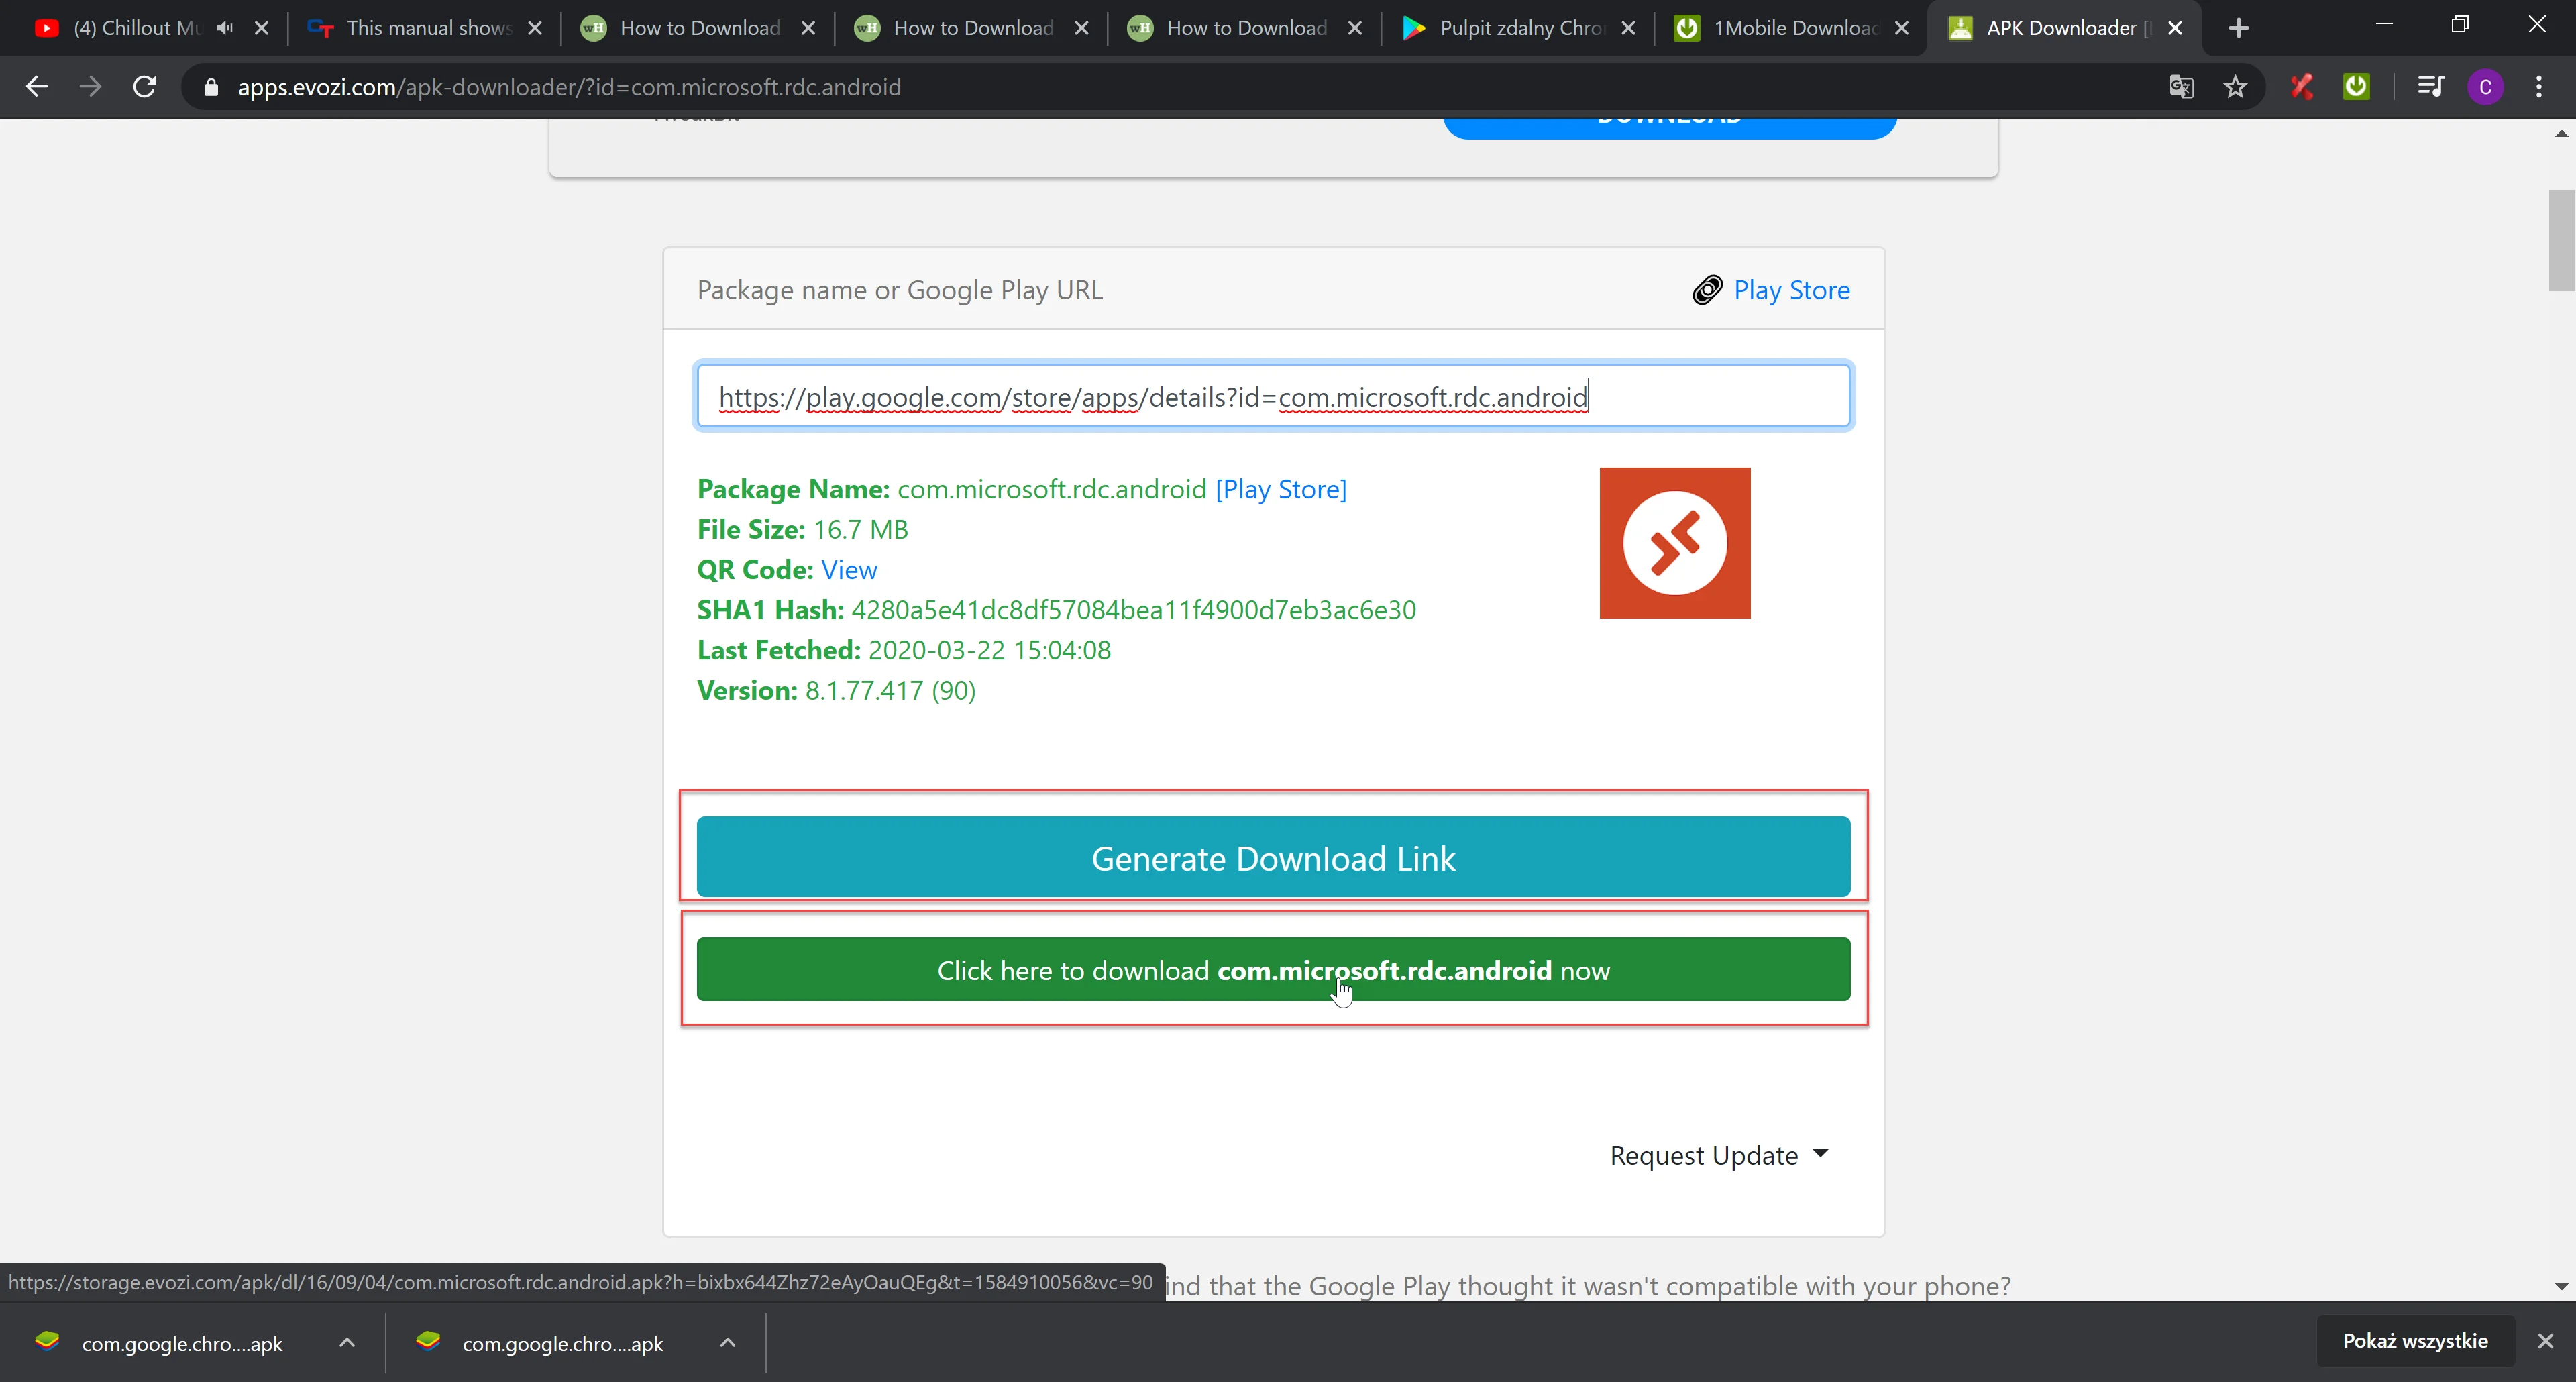
Task: Click green download com.microsoft.rdc.android button
Action: click(x=1273, y=969)
